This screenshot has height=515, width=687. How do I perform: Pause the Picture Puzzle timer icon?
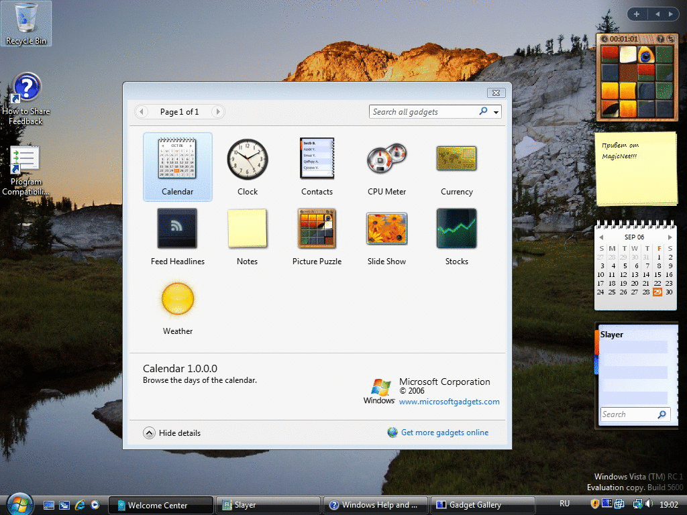click(604, 39)
